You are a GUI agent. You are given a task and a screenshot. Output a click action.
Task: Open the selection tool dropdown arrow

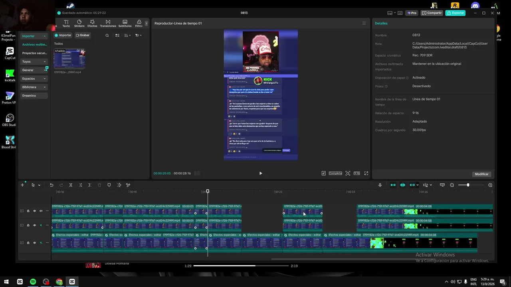[x=39, y=185]
